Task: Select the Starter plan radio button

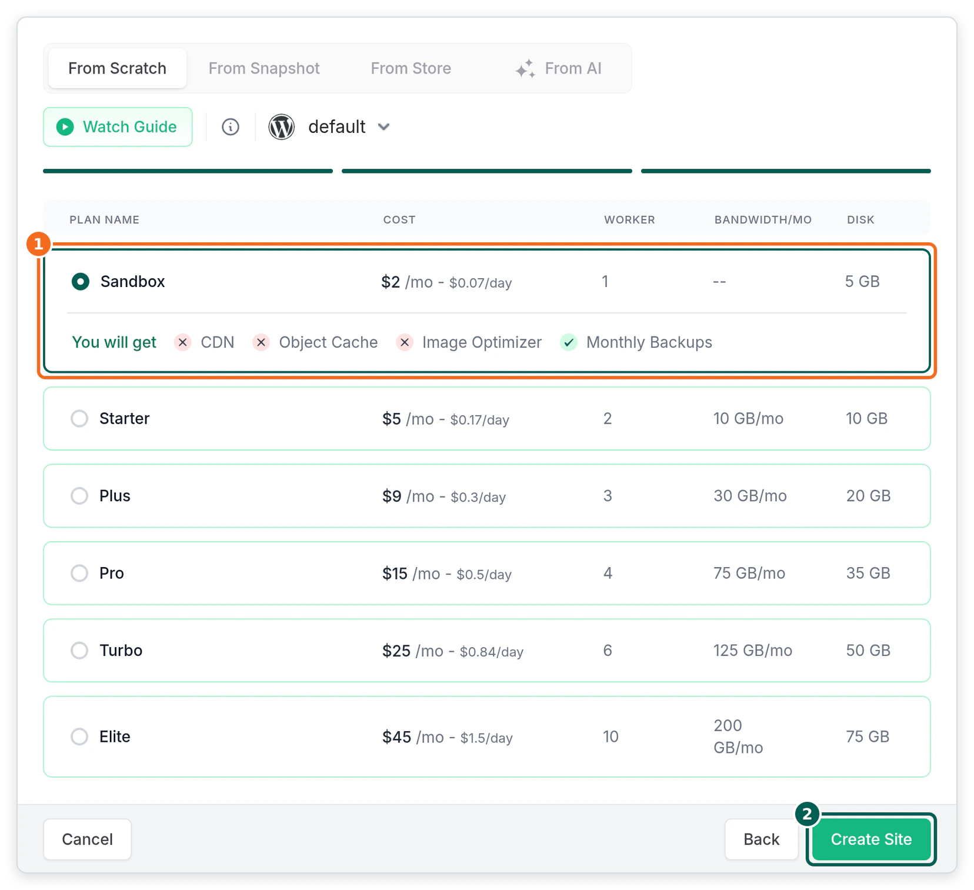Action: [79, 419]
